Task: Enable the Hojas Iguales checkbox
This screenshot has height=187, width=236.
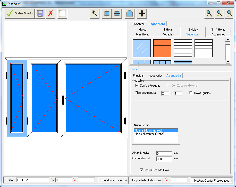Action: pos(191,93)
